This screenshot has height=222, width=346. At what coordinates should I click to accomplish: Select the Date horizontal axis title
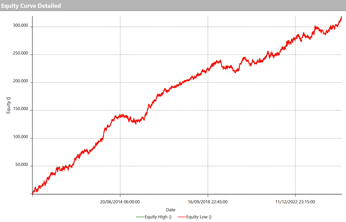pos(170,210)
